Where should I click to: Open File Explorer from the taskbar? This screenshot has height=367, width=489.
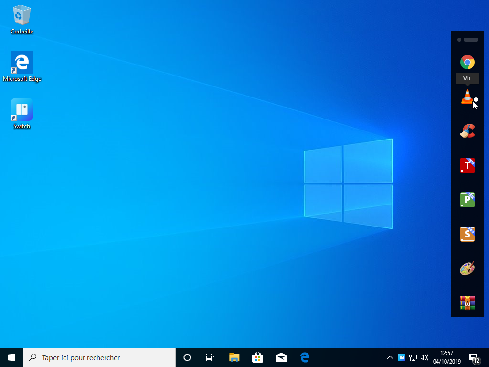(x=234, y=357)
